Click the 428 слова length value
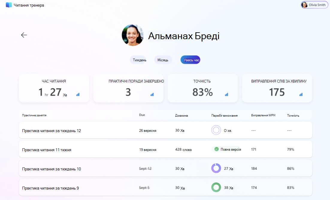The width and height of the screenshot is (330, 200). [183, 149]
